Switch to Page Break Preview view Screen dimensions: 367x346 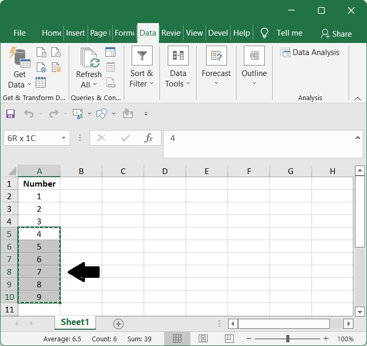pos(228,339)
